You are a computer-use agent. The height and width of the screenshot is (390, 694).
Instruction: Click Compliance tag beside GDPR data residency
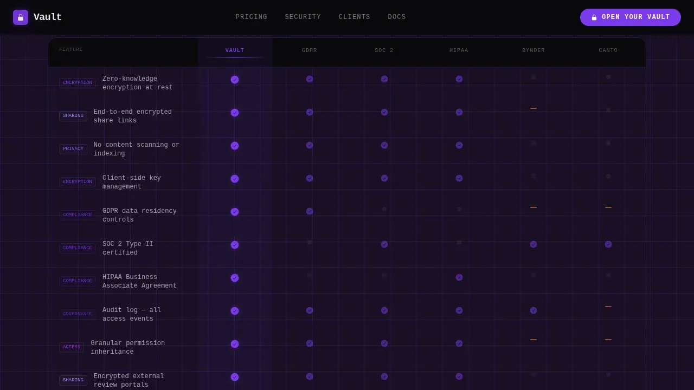78,215
